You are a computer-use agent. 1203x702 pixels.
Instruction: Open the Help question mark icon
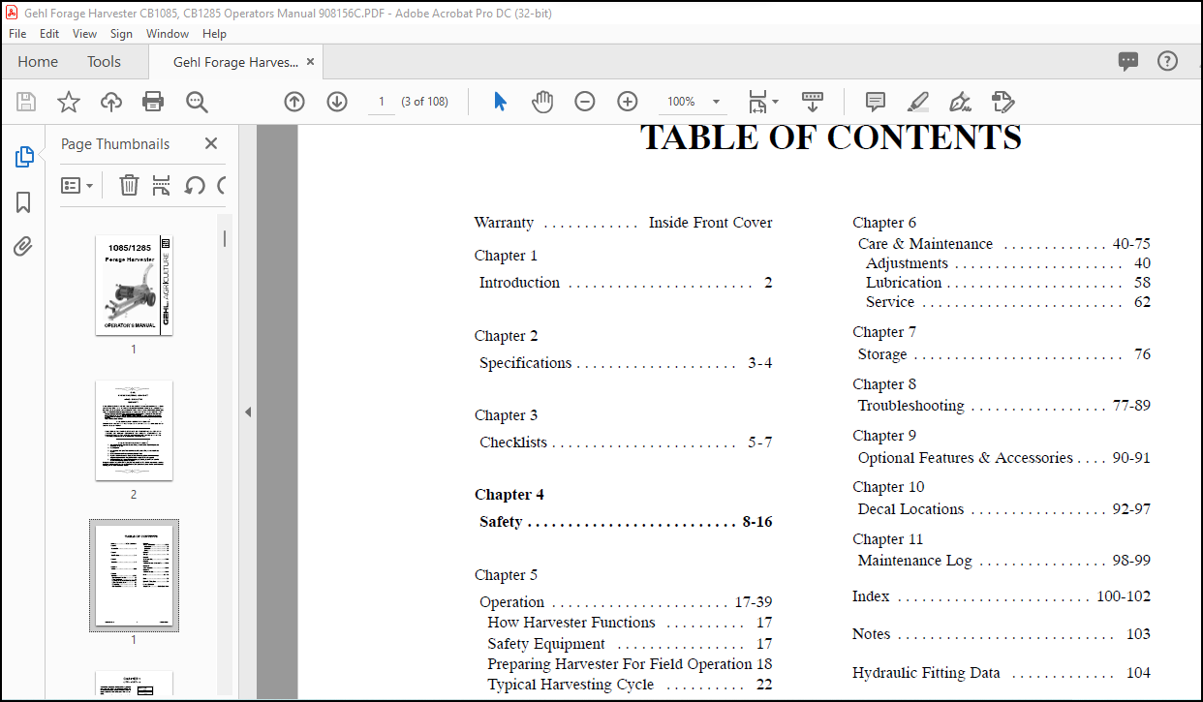pos(1168,61)
